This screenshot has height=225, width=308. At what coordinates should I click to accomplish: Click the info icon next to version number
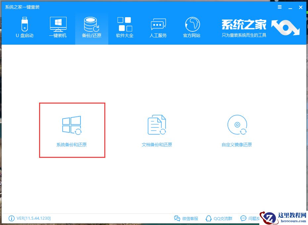pos(11,218)
